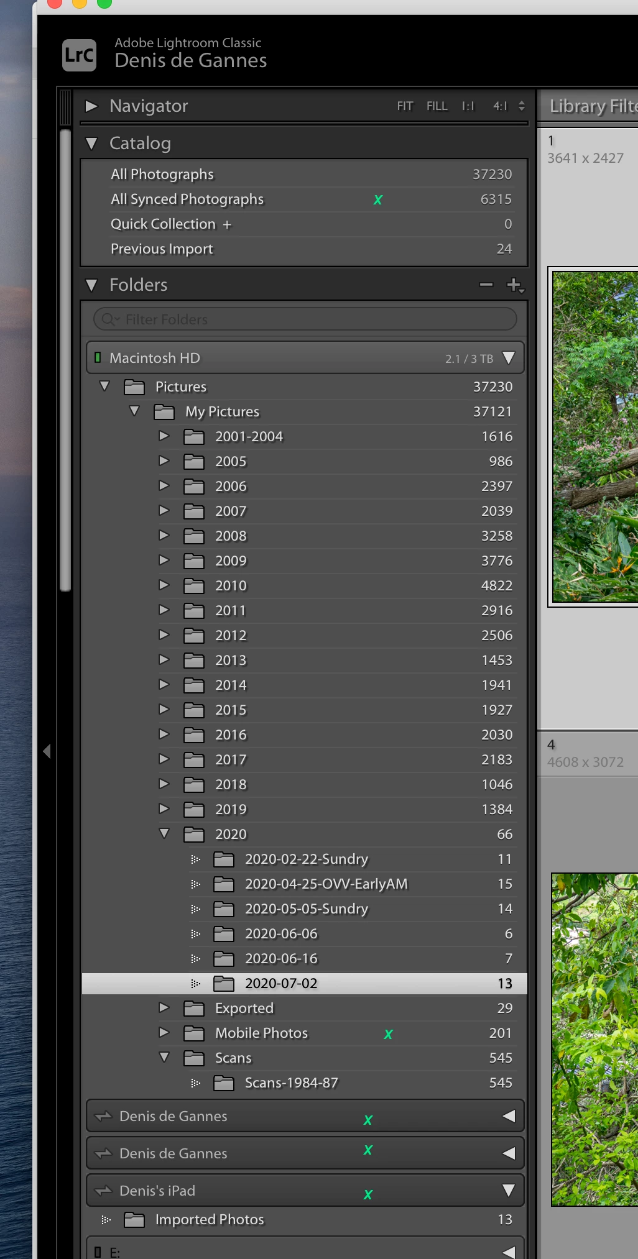Click the minus button to remove folder
The image size is (638, 1259).
(486, 285)
